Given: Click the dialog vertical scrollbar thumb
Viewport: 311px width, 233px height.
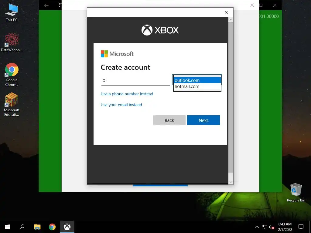Looking at the screenshot, I should click(x=231, y=97).
